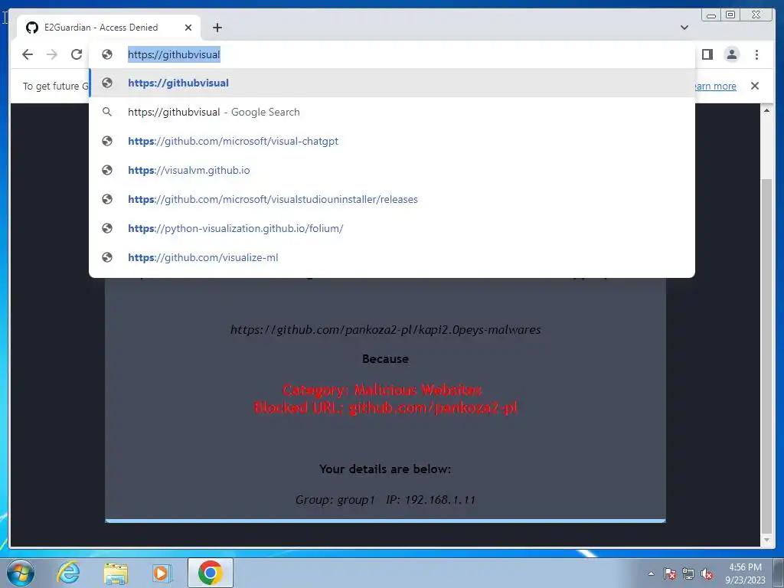Click the page scrollbar up arrow
This screenshot has height=588, width=784.
(766, 110)
